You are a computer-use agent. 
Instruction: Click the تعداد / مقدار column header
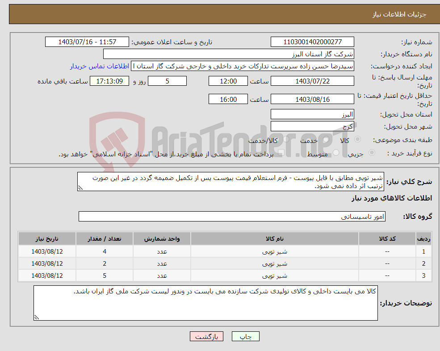tap(105, 238)
